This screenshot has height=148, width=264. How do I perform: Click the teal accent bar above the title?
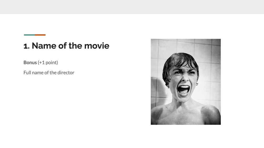click(x=29, y=35)
